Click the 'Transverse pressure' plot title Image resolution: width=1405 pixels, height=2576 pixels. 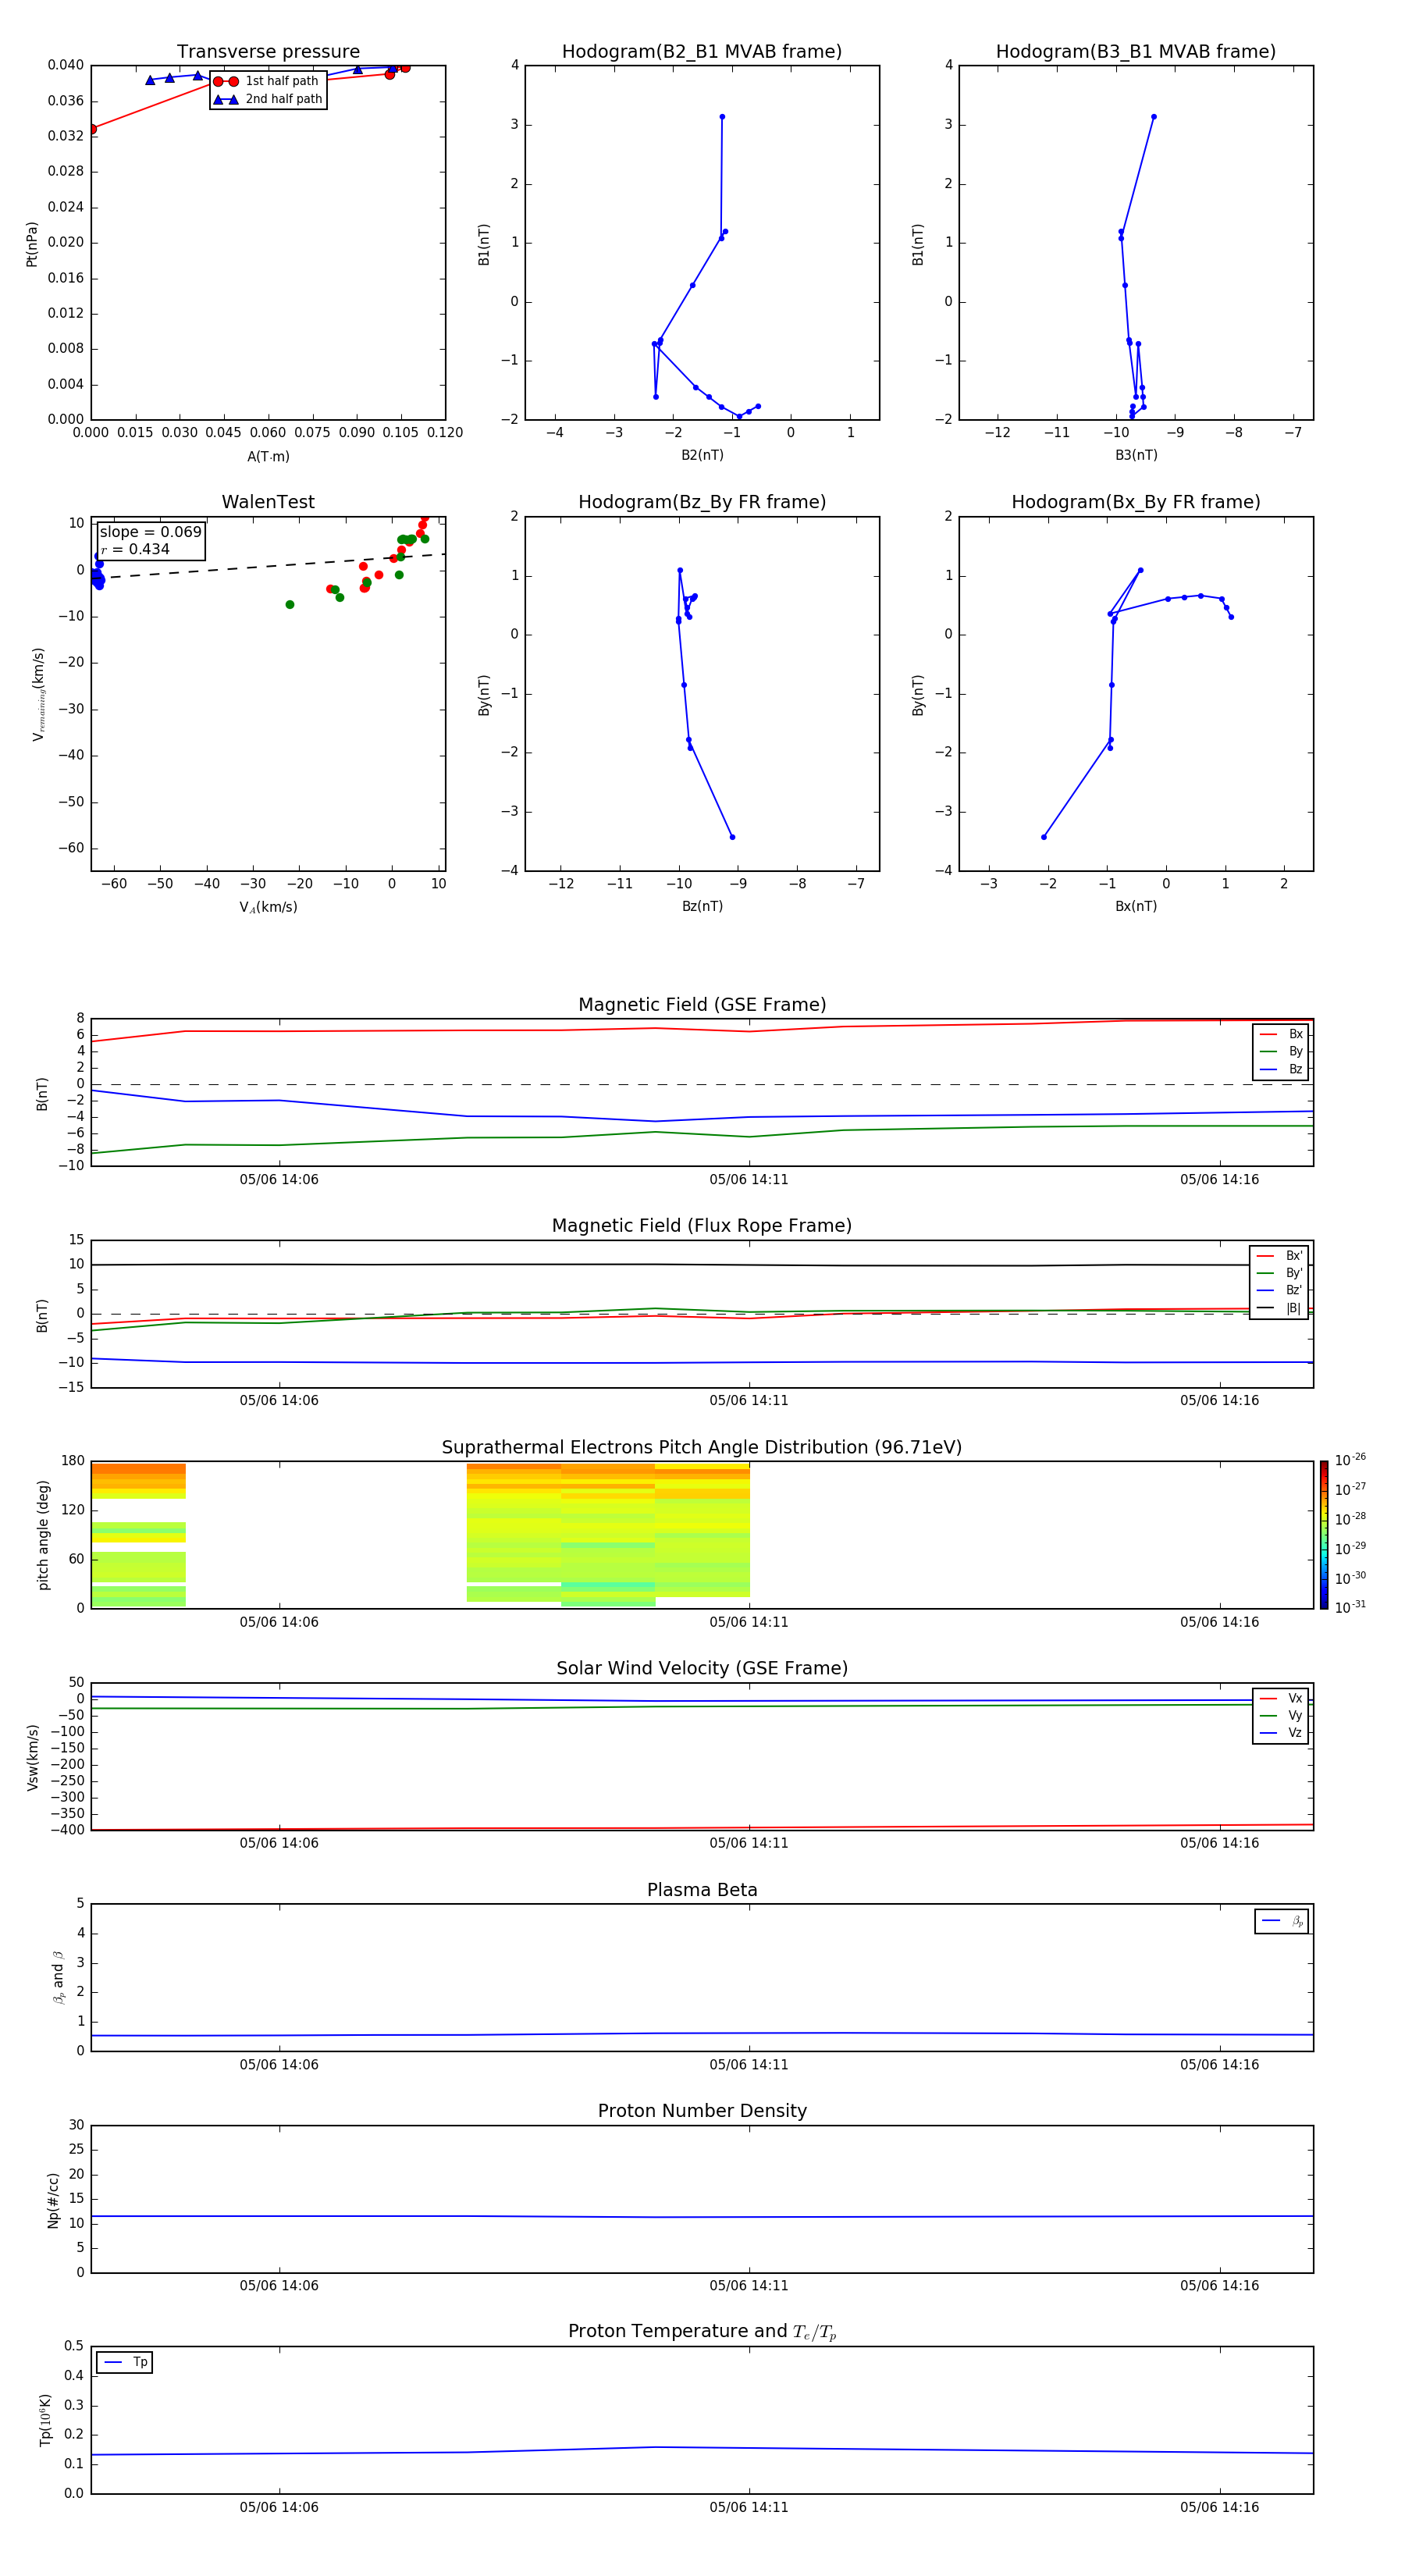[268, 51]
